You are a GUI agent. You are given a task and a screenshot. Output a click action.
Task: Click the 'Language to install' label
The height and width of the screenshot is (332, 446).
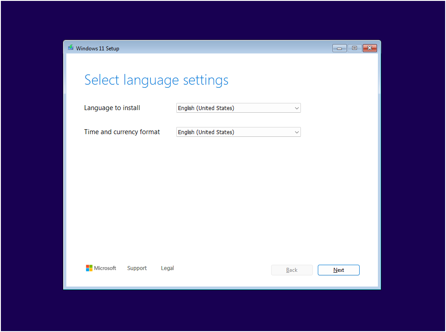pos(112,108)
